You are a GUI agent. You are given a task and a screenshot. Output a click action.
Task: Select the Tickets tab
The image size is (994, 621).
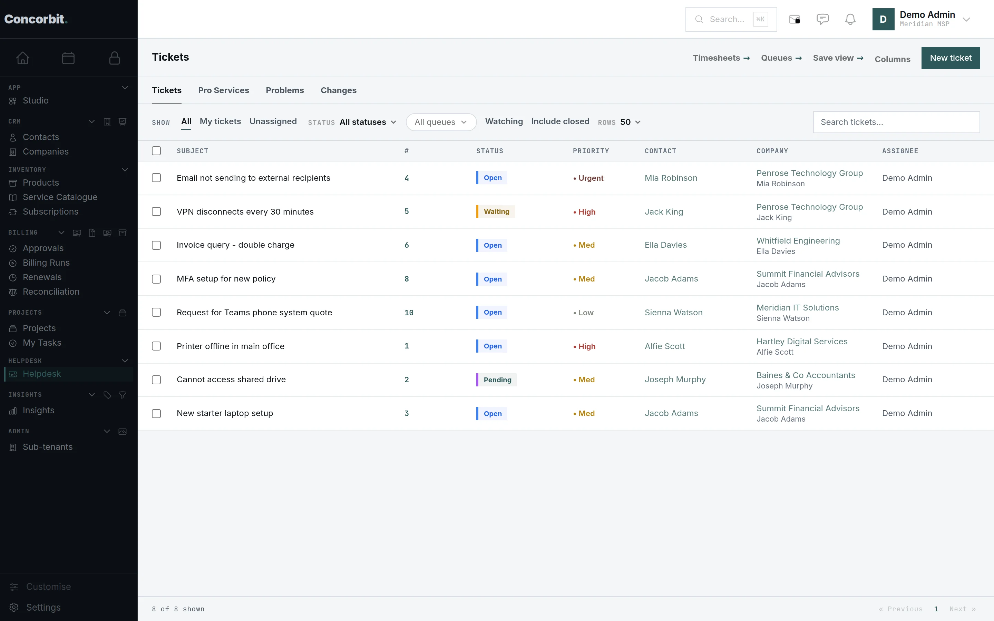(167, 90)
